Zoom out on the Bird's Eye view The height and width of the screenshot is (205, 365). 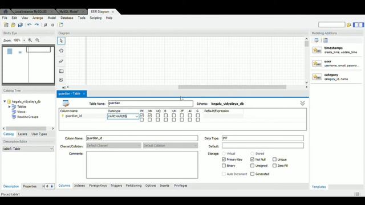pyautogui.click(x=37, y=40)
